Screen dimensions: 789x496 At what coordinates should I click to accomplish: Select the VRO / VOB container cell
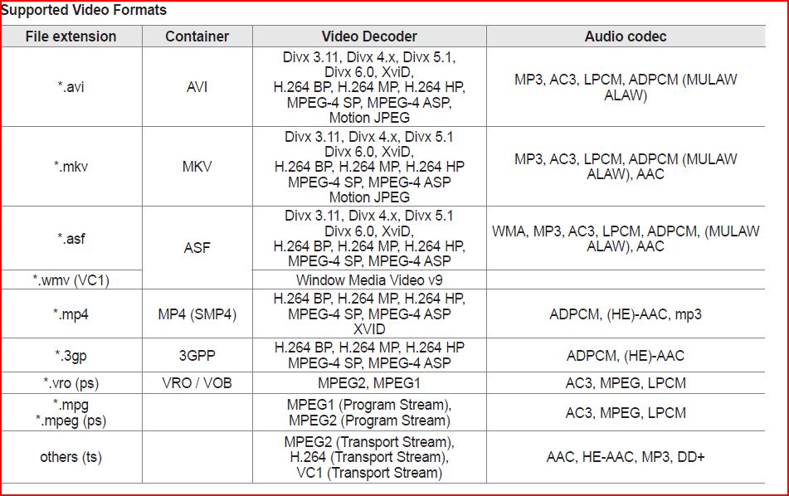click(197, 383)
